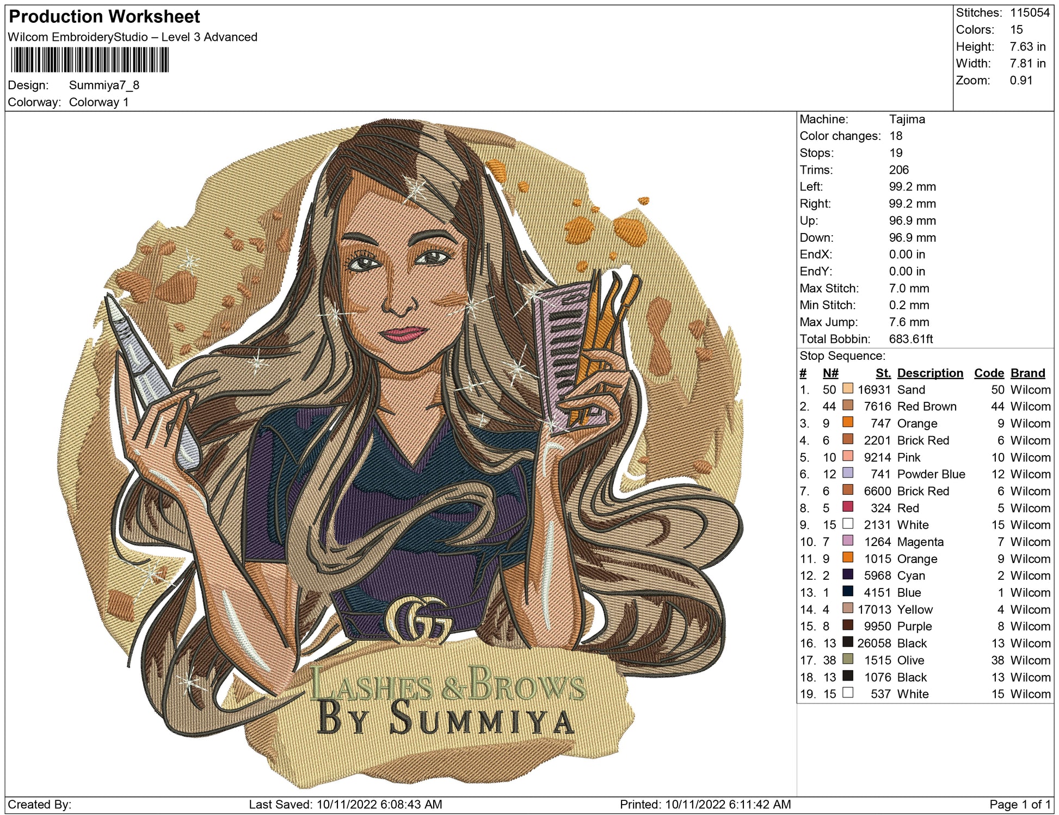The width and height of the screenshot is (1059, 815).
Task: Select the Red color swatch in row 8
Action: tap(847, 507)
